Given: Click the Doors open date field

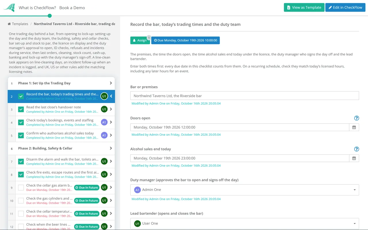Looking at the screenshot, I should point(240,127).
